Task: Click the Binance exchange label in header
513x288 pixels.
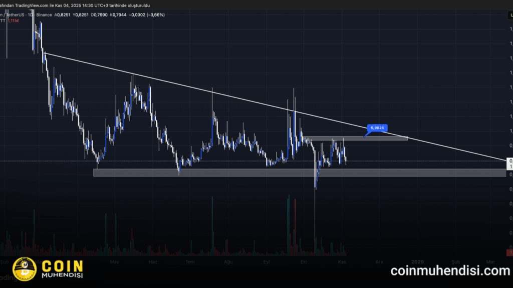Action: pos(44,15)
